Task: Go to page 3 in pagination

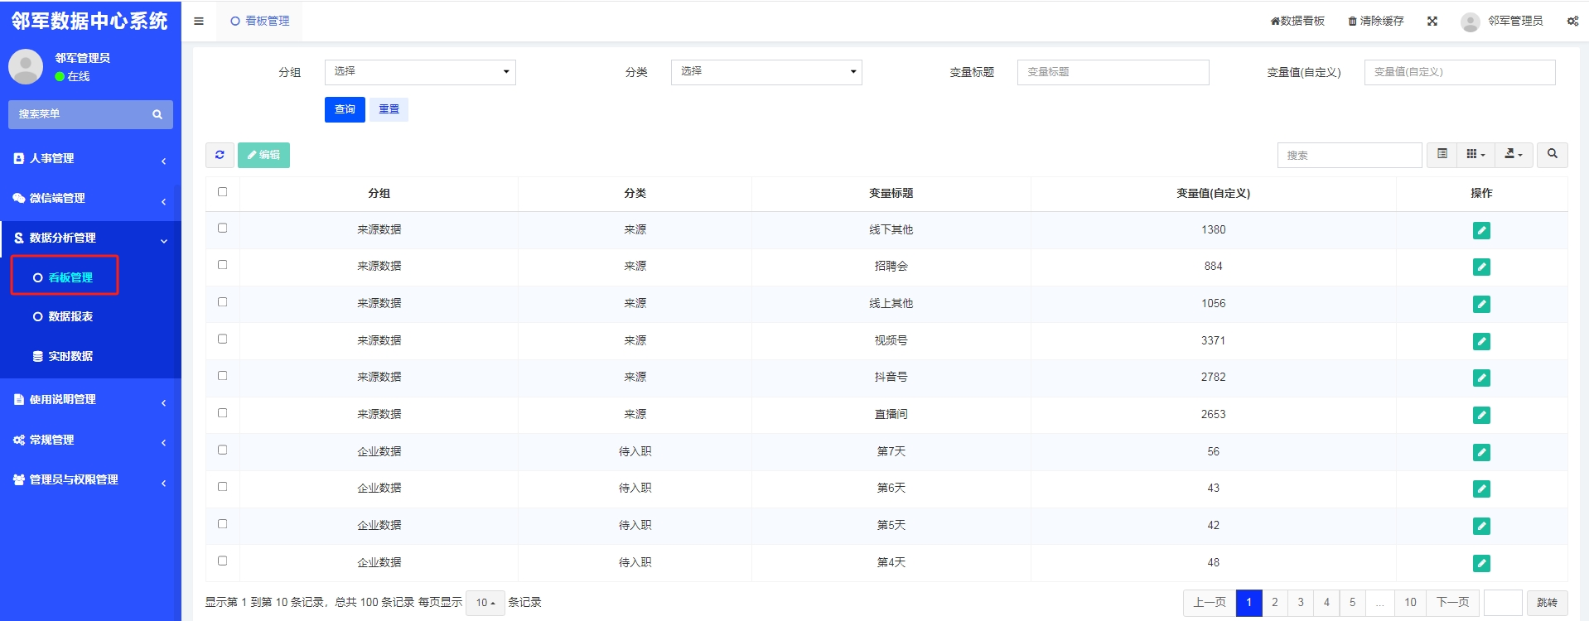Action: 1301,603
